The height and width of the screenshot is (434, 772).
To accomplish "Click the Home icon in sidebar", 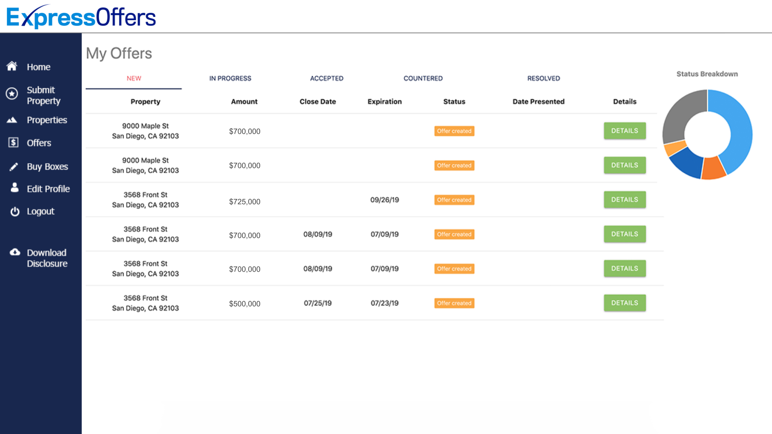I will pyautogui.click(x=12, y=67).
